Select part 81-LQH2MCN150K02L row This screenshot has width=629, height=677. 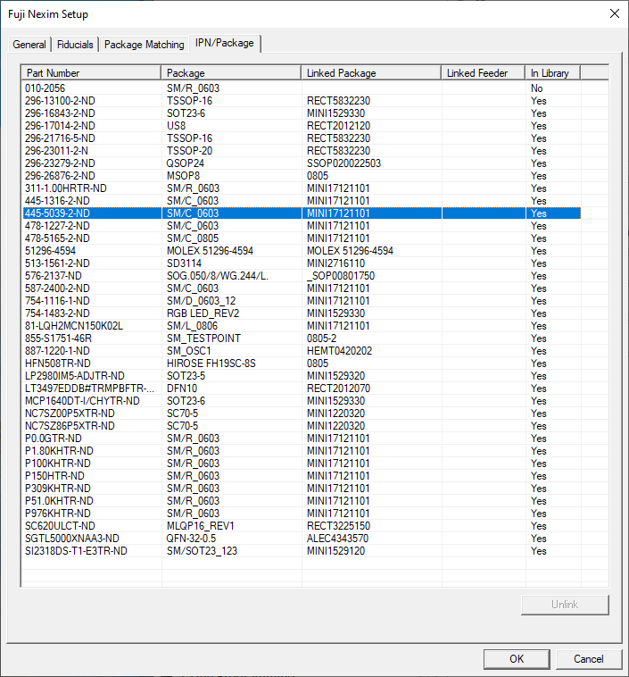[x=302, y=326]
